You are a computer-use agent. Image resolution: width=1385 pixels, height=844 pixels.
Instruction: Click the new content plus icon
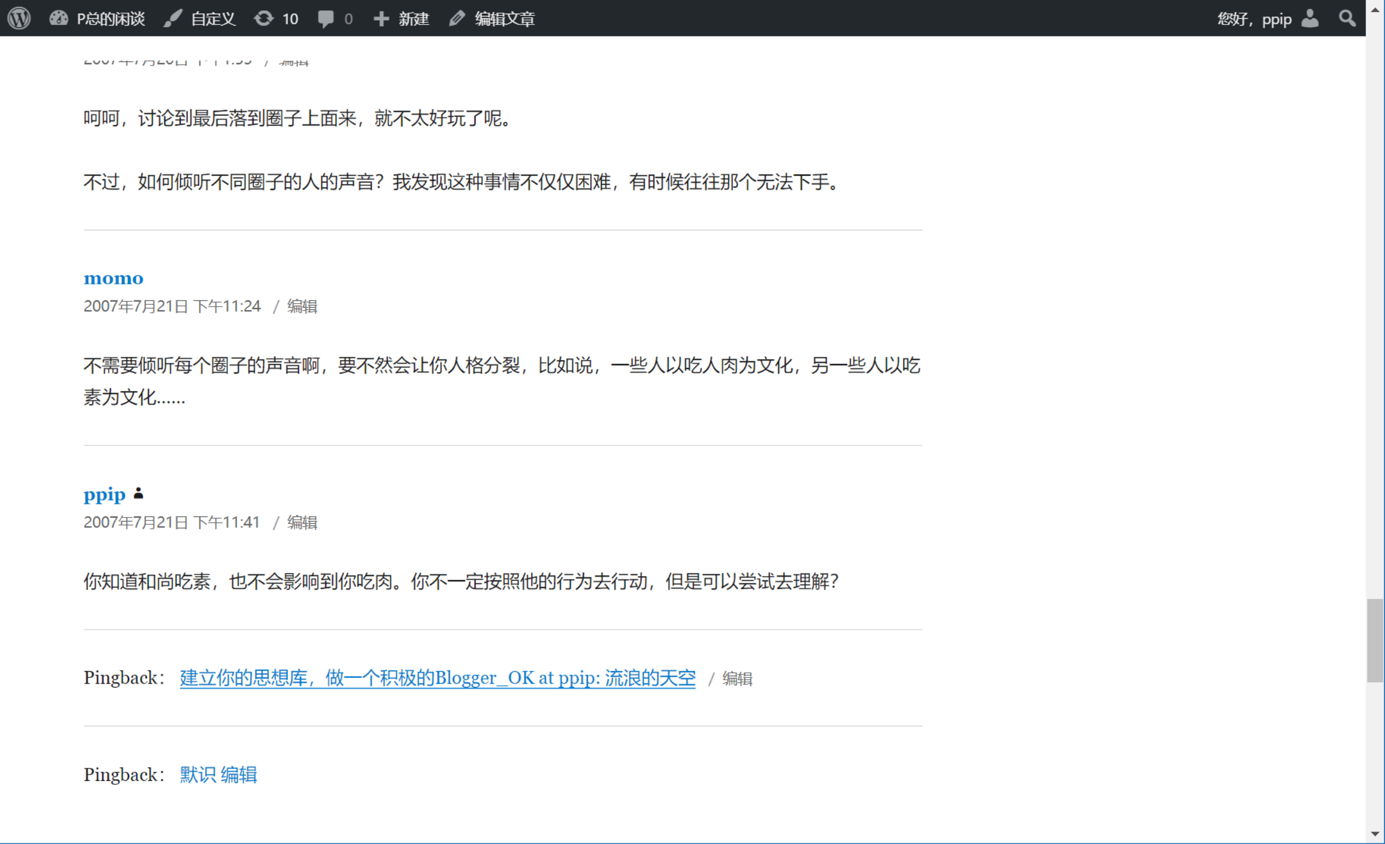coord(381,18)
